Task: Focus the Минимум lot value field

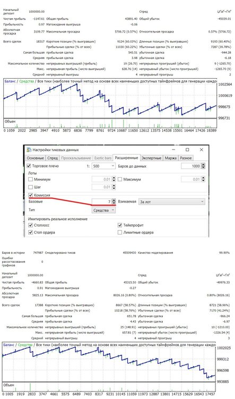Action: [x=102, y=179]
